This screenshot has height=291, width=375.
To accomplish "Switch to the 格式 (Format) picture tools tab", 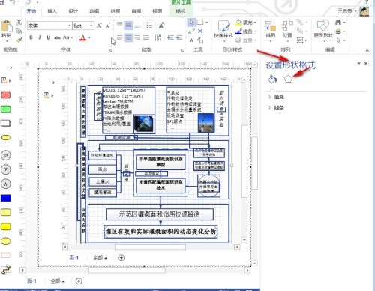I will (181, 11).
